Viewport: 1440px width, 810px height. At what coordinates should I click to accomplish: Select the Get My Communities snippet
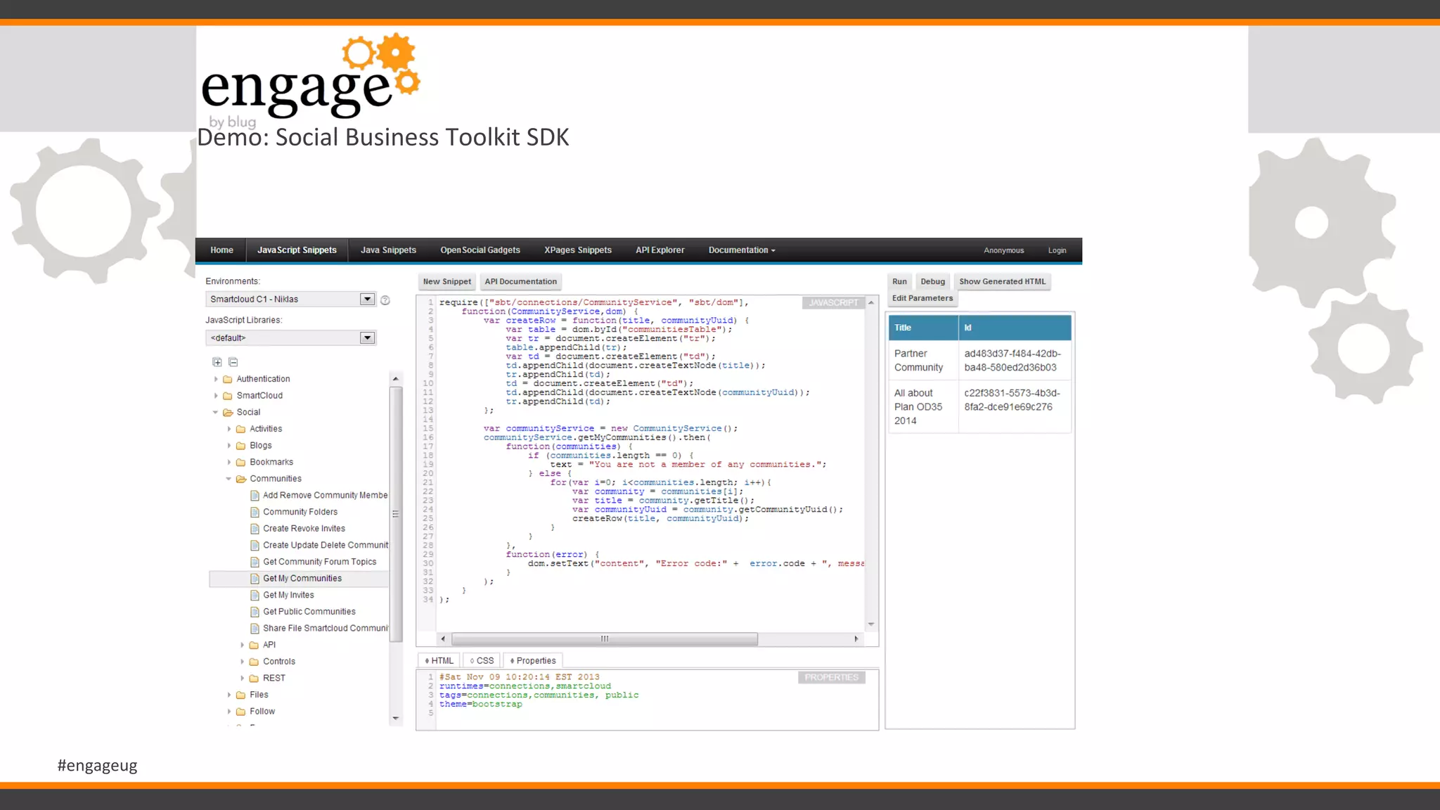302,579
